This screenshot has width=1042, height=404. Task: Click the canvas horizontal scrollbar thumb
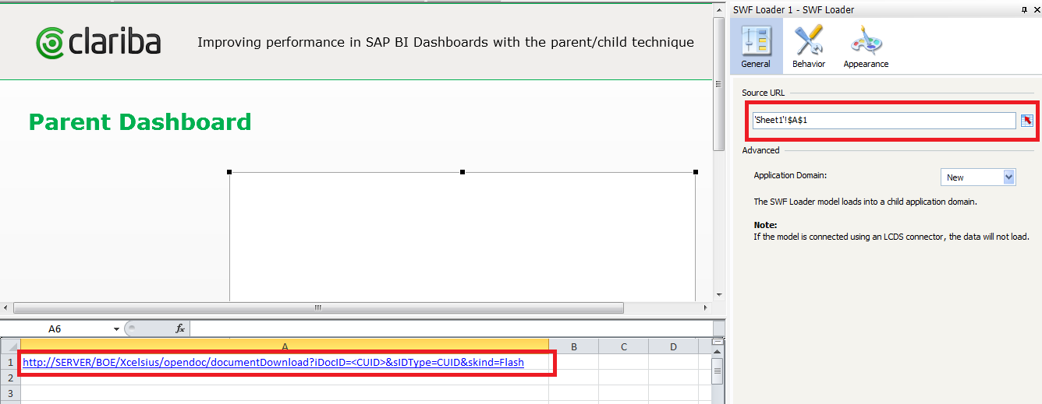point(318,307)
